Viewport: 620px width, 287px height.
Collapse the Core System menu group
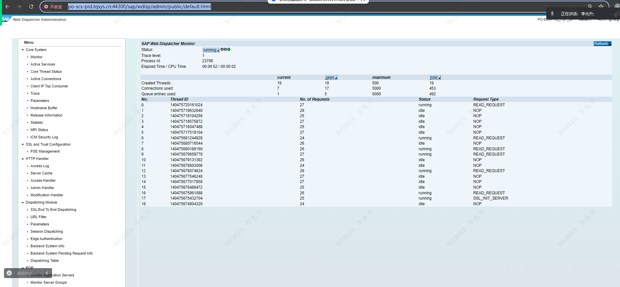23,50
